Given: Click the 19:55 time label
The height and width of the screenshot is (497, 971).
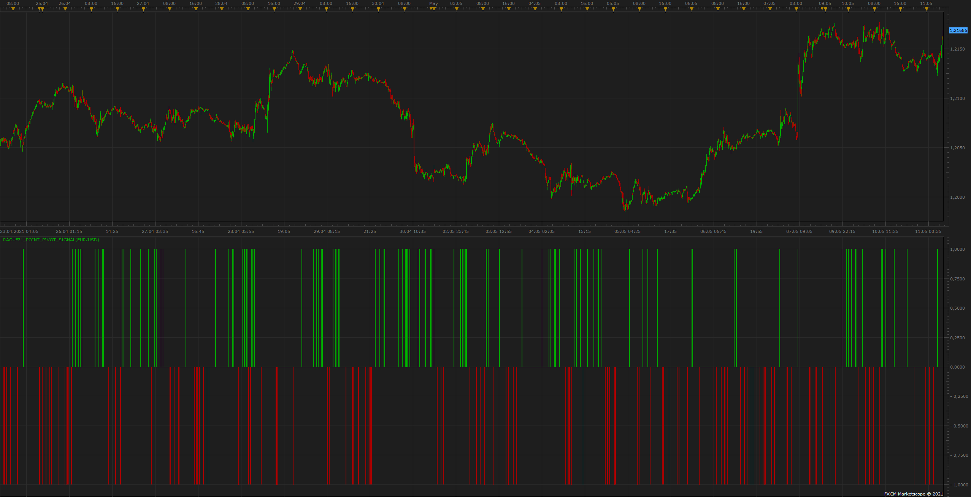Looking at the screenshot, I should point(756,231).
